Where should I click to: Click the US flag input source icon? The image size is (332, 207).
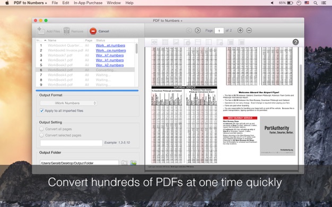click(307, 3)
